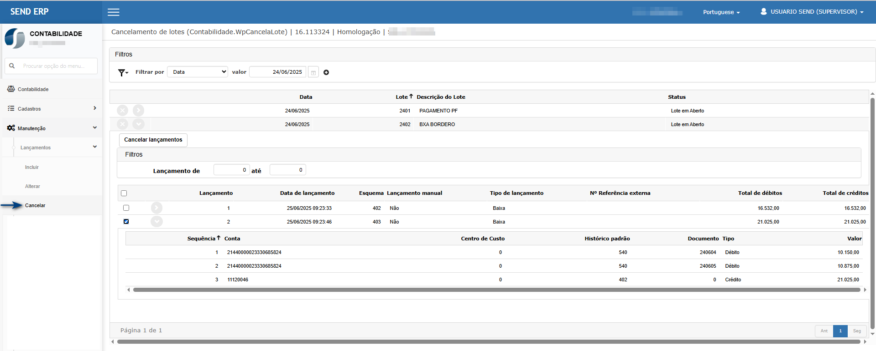
Task: Check the lançamento 1 checkbox
Action: 126,208
